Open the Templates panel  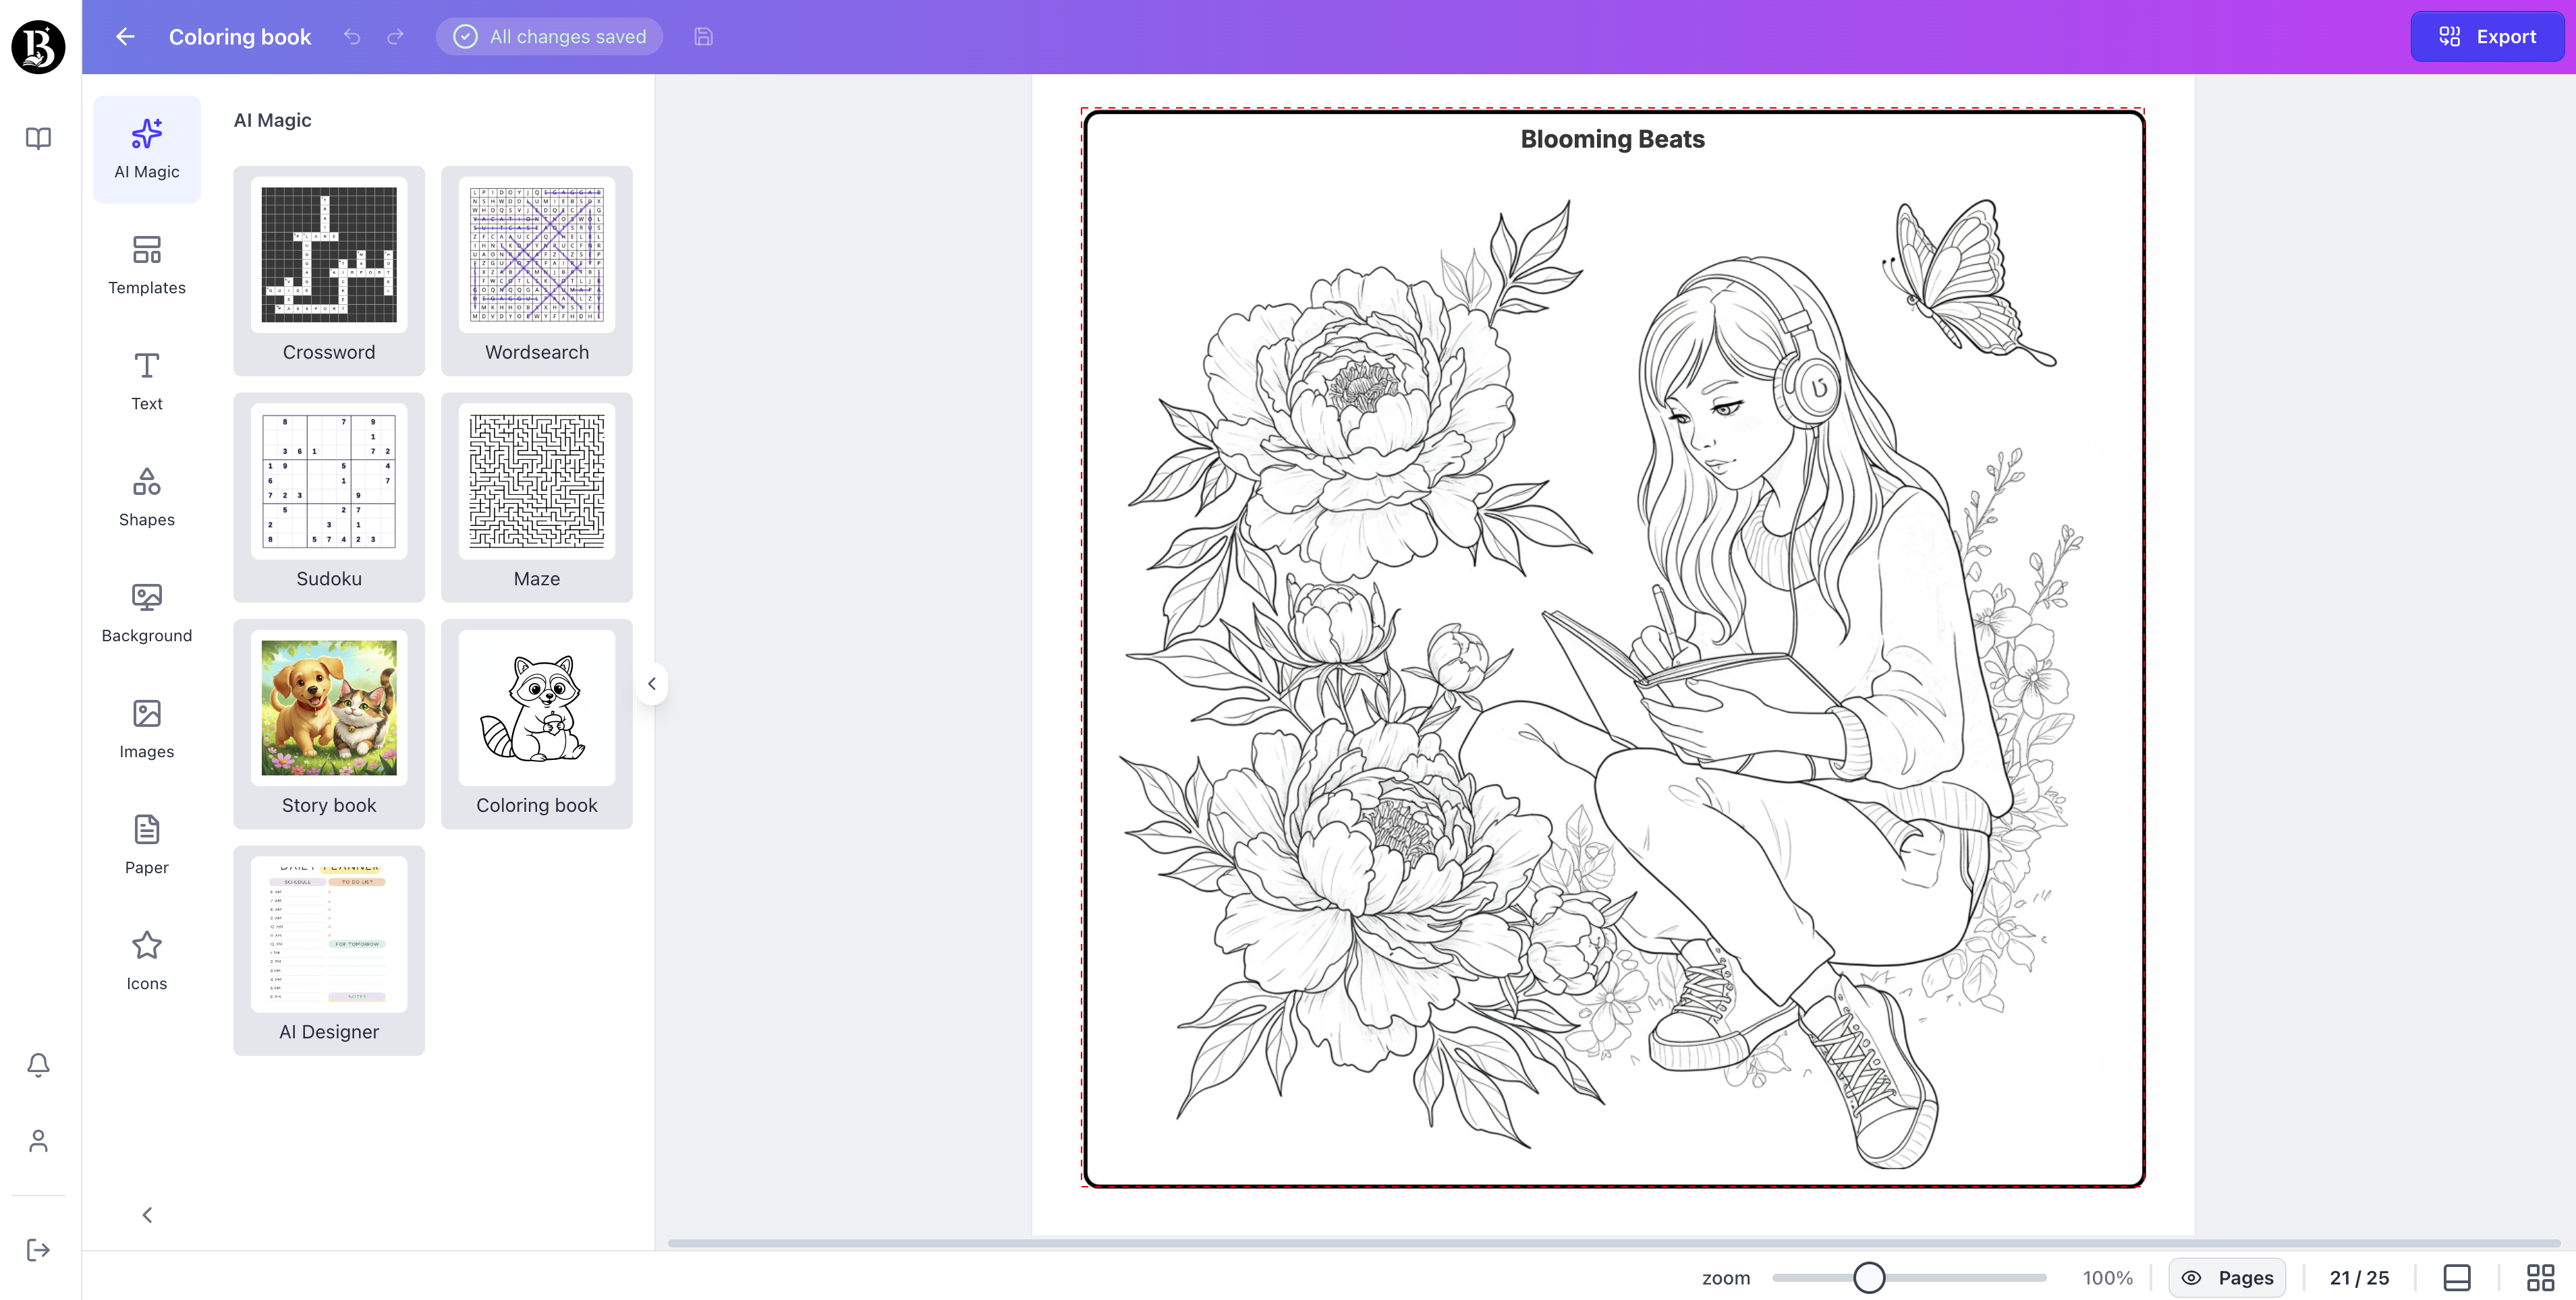[147, 264]
